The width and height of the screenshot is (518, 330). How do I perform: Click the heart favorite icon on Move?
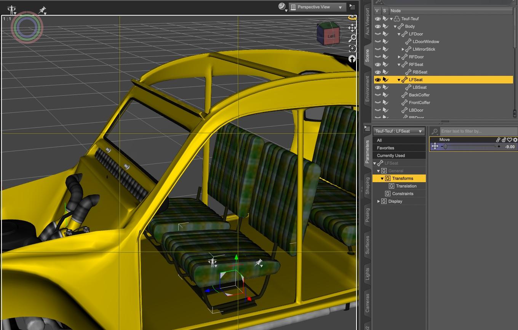[510, 140]
